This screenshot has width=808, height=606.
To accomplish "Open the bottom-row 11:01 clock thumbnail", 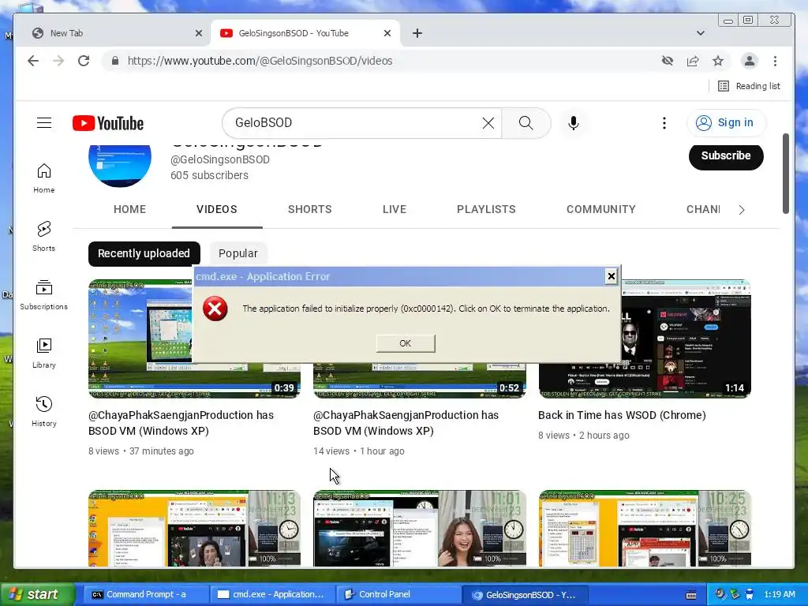I will (x=420, y=528).
